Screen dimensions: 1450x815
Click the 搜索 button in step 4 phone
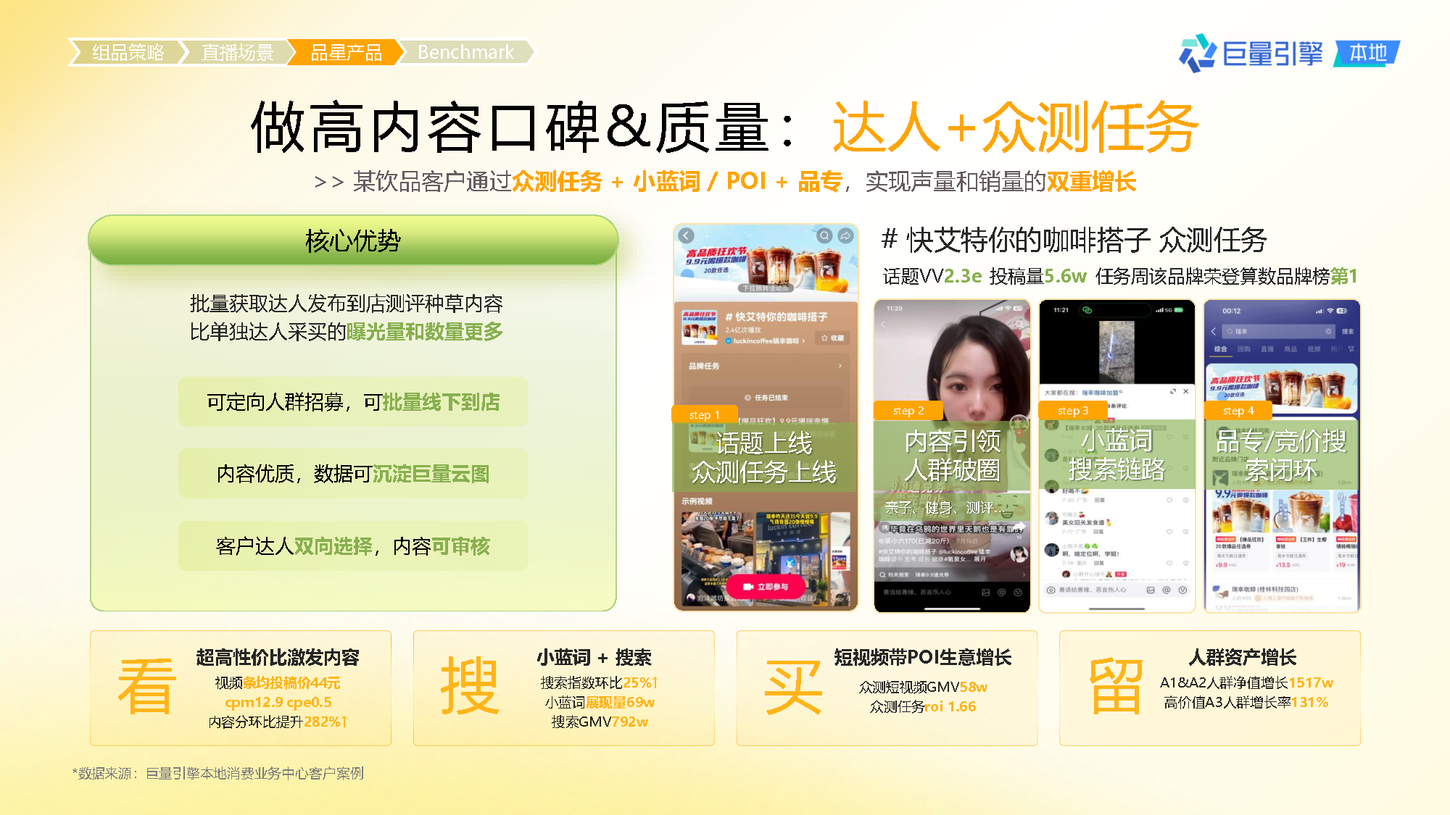pyautogui.click(x=1347, y=331)
